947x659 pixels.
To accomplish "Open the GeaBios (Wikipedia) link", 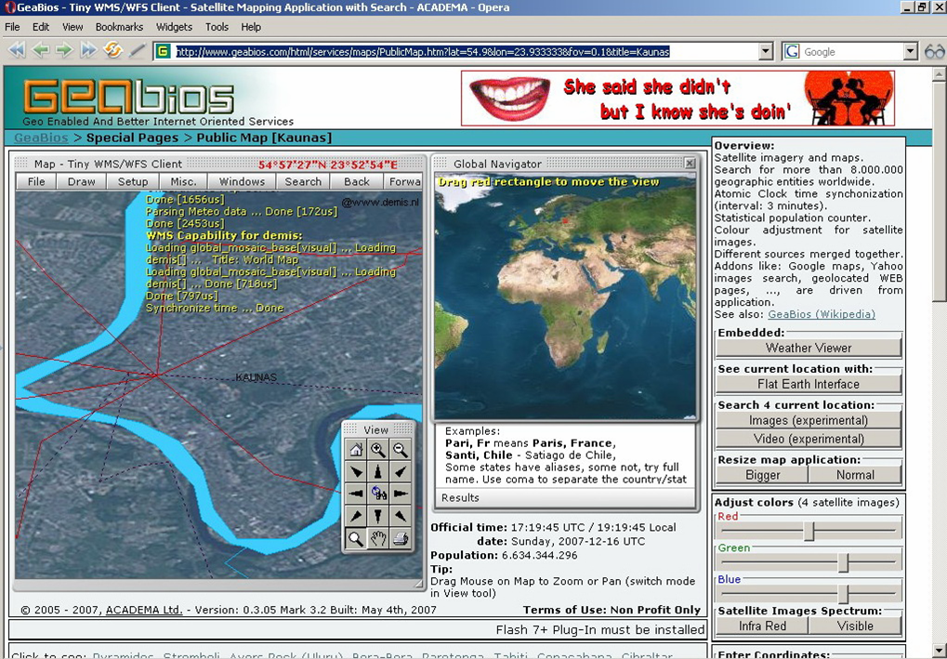I will click(821, 314).
